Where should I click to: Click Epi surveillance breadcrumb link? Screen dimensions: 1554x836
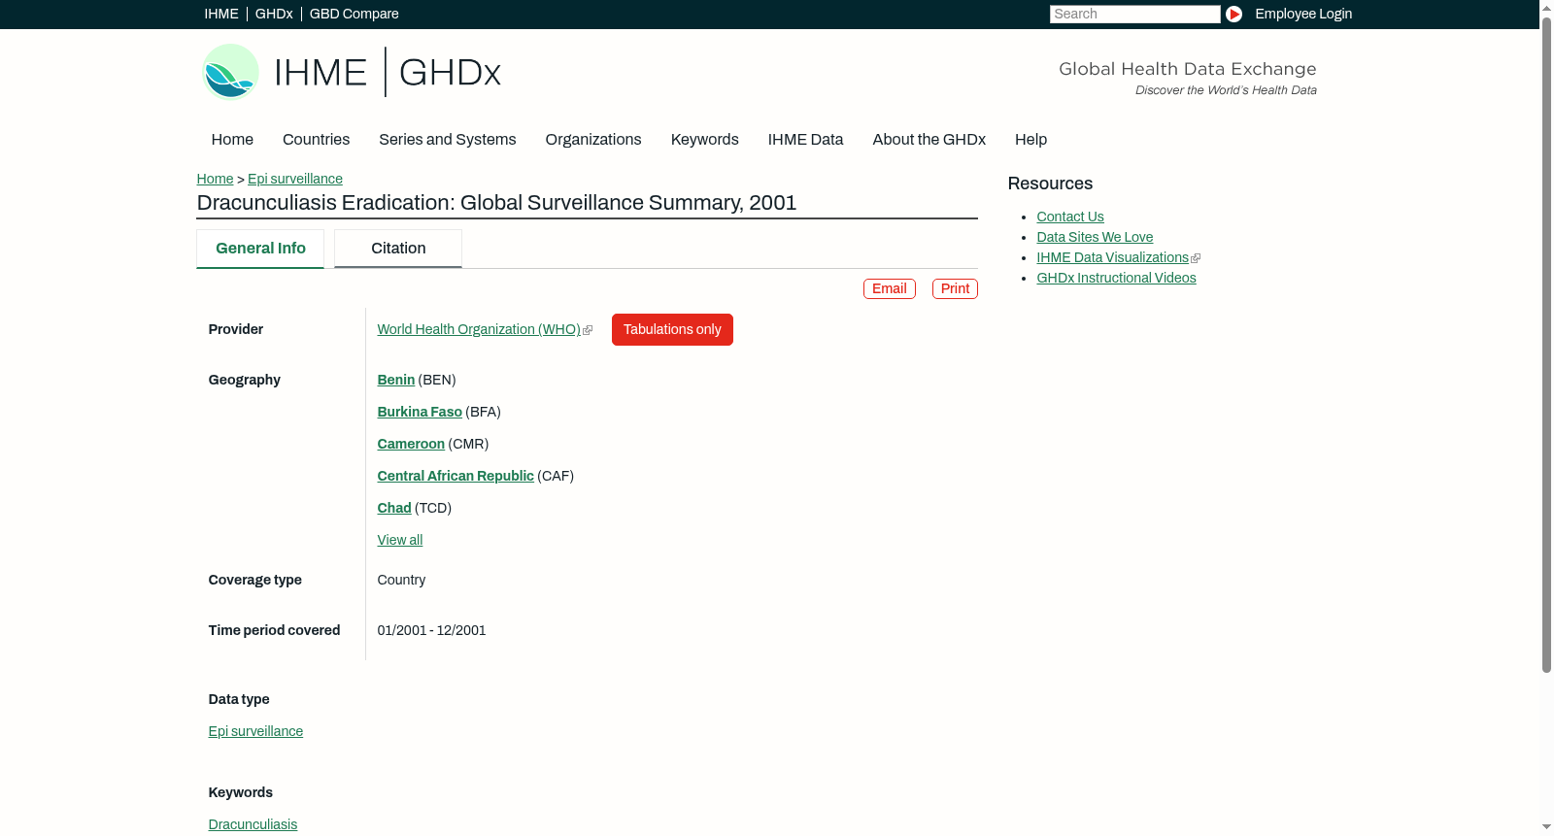(295, 179)
